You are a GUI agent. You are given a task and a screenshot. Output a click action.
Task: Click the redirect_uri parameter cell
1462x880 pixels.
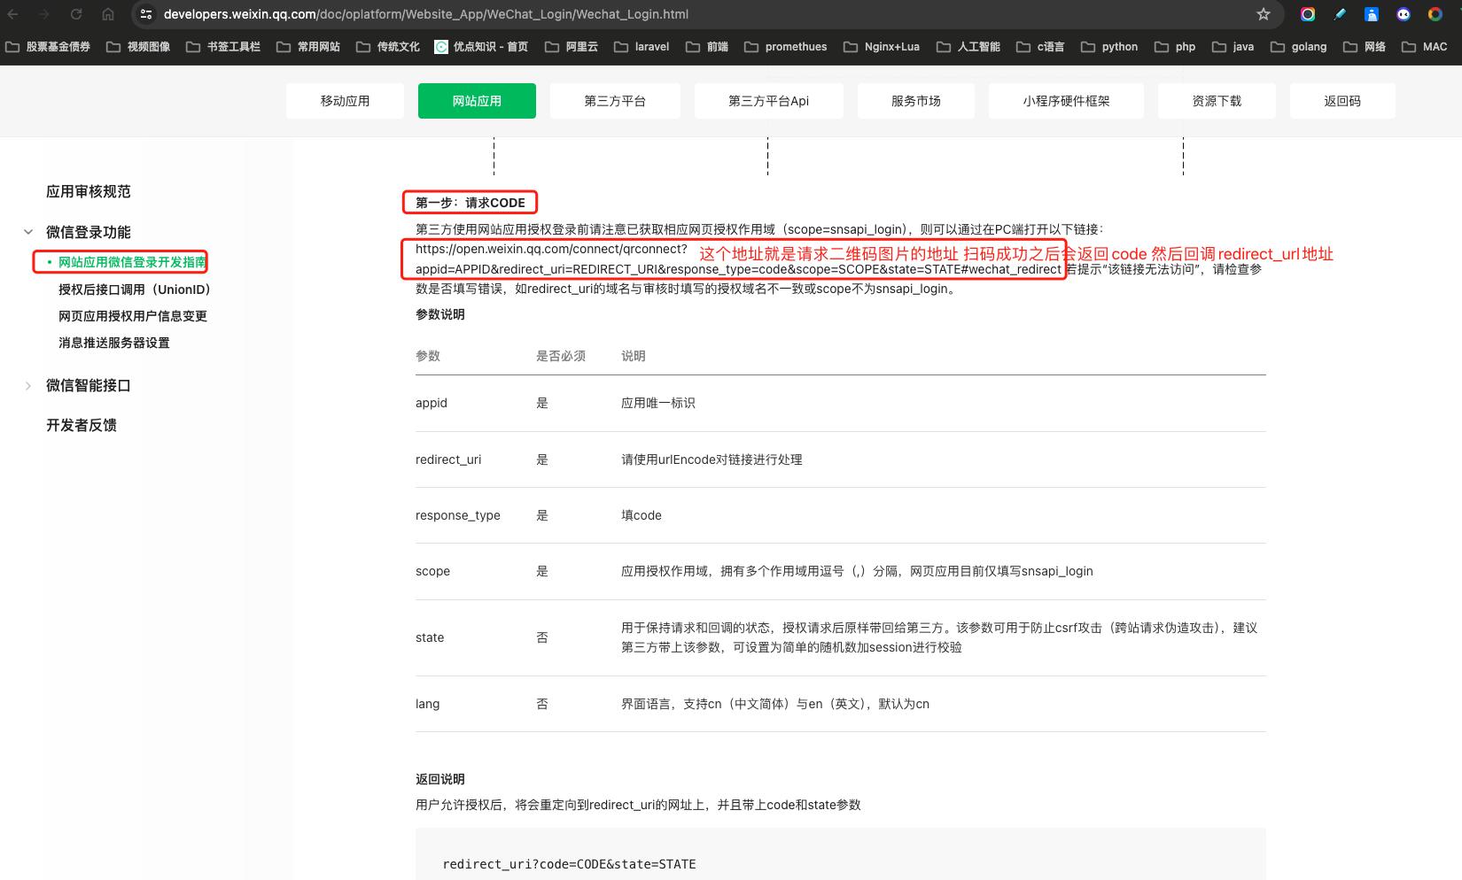click(448, 459)
